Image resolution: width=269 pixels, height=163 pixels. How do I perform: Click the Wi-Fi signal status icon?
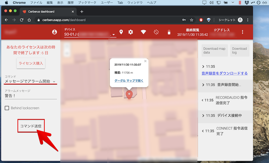pos(144,32)
